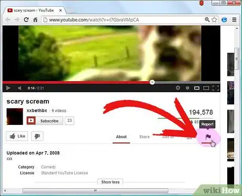This screenshot has width=242, height=196.
Task: Click the Report flag icon
Action: click(x=208, y=137)
